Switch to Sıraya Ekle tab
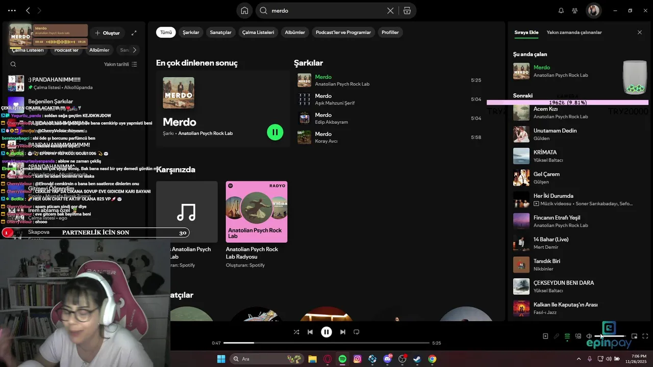This screenshot has width=653, height=367. point(526,32)
